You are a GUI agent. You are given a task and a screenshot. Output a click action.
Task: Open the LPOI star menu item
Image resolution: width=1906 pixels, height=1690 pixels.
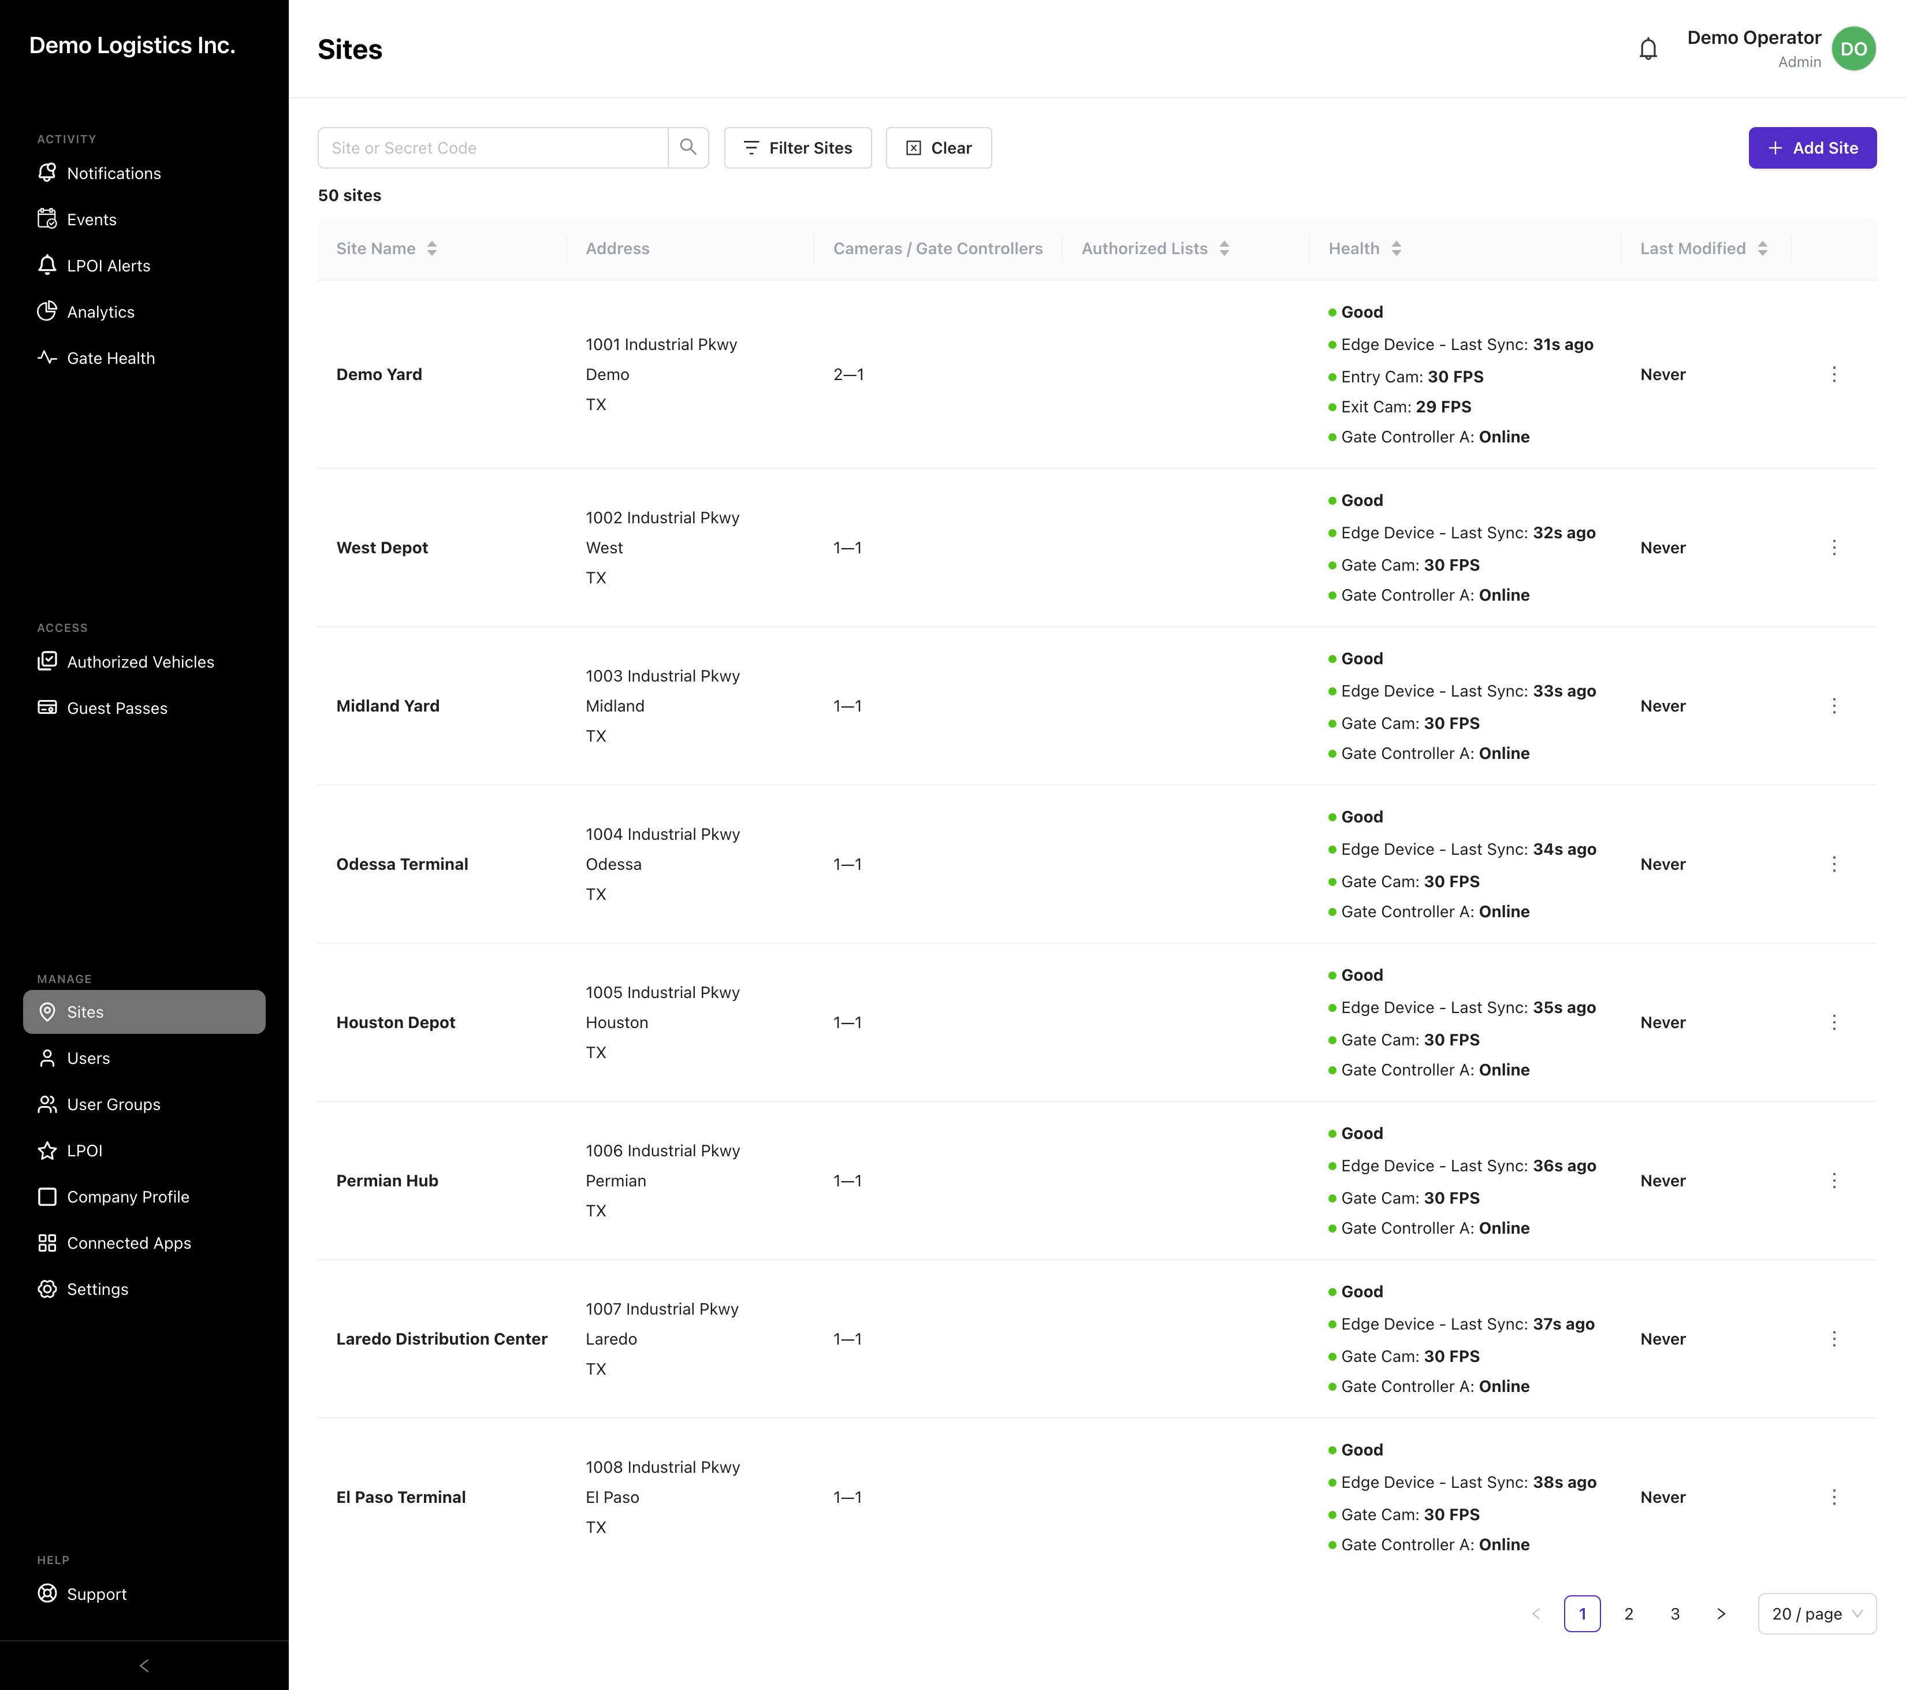144,1151
